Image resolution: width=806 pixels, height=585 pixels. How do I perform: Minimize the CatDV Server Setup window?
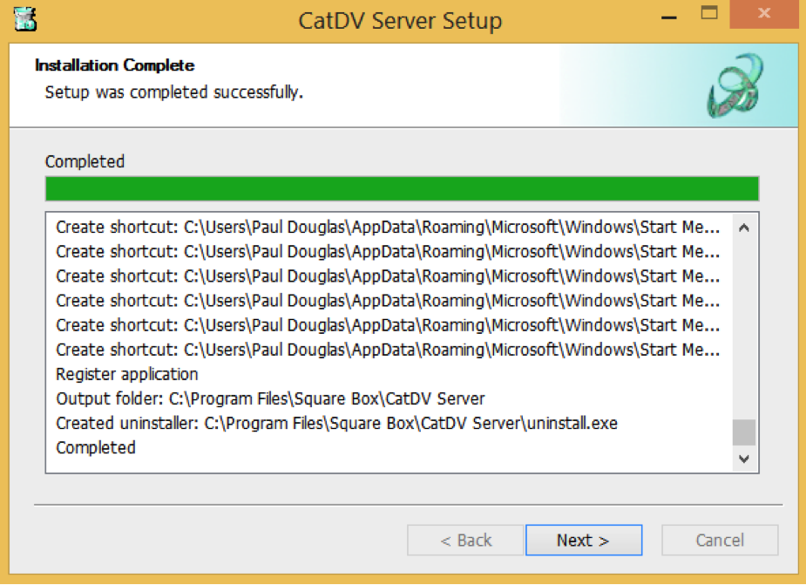[x=667, y=16]
